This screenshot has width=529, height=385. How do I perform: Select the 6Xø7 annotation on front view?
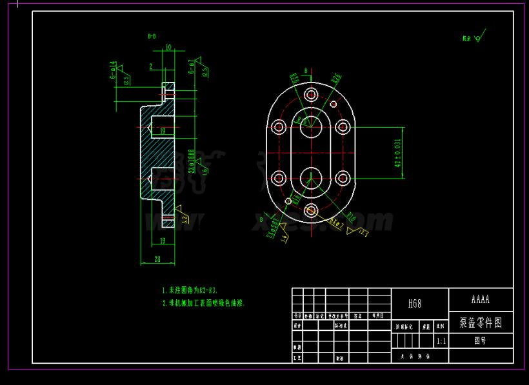pyautogui.click(x=336, y=224)
